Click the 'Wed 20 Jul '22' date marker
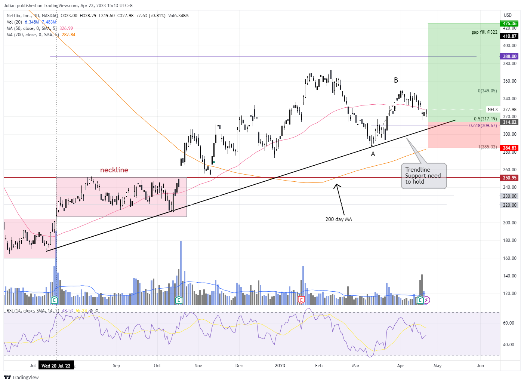The image size is (524, 384). point(56,366)
